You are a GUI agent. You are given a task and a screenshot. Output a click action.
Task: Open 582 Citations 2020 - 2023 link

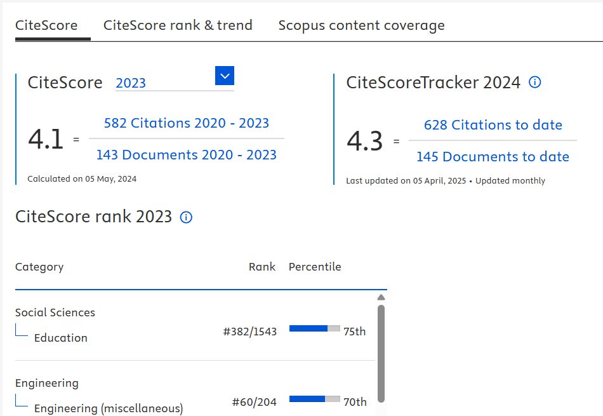187,123
